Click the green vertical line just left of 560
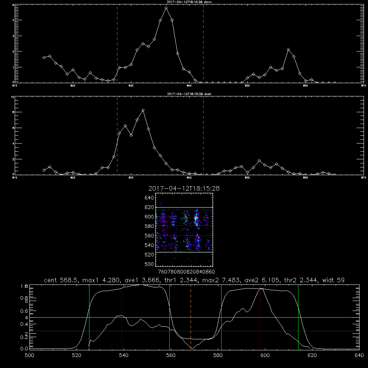Image resolution: width=368 pixels, height=368 pixels. [169, 317]
